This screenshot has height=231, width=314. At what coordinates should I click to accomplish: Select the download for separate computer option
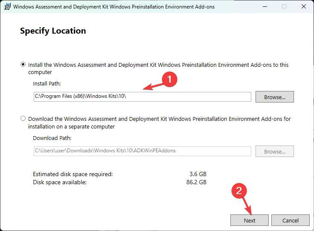click(x=23, y=118)
